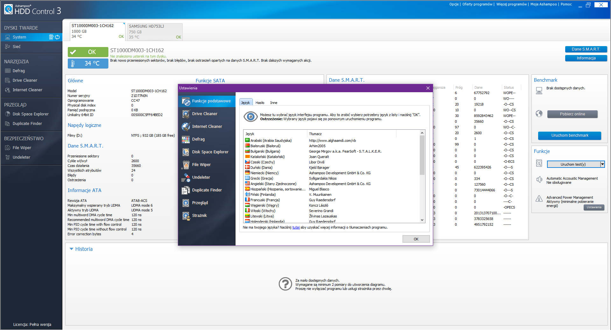The width and height of the screenshot is (611, 330).
Task: Click the Drive Cleaner icon in Ustawienia dialog
Action: (x=186, y=114)
